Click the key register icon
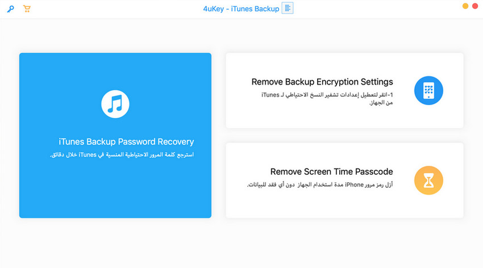483x268 pixels. pyautogui.click(x=10, y=9)
